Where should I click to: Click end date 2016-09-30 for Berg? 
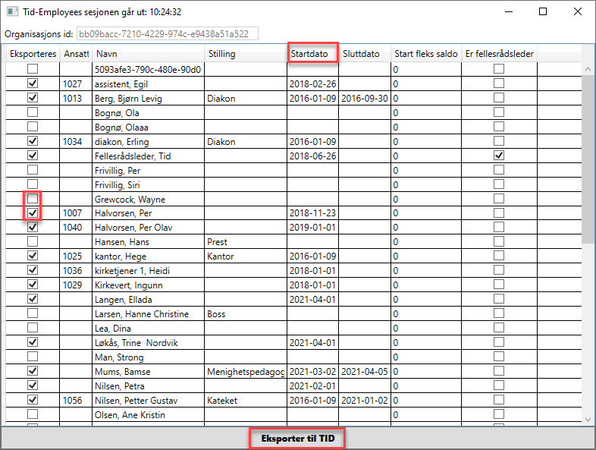pos(365,98)
